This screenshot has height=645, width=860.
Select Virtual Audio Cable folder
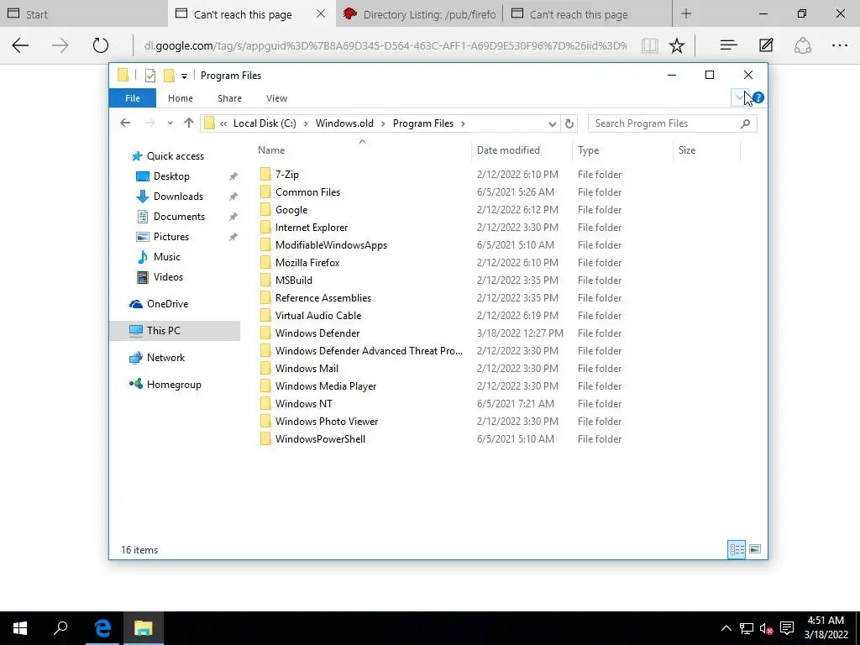pos(318,316)
